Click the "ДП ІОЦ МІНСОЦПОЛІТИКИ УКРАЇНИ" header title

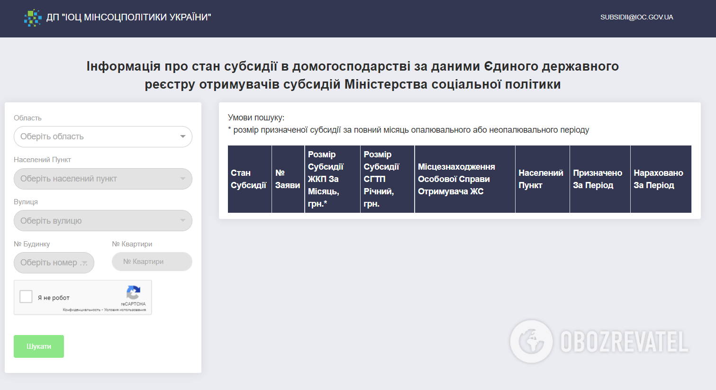(x=128, y=18)
